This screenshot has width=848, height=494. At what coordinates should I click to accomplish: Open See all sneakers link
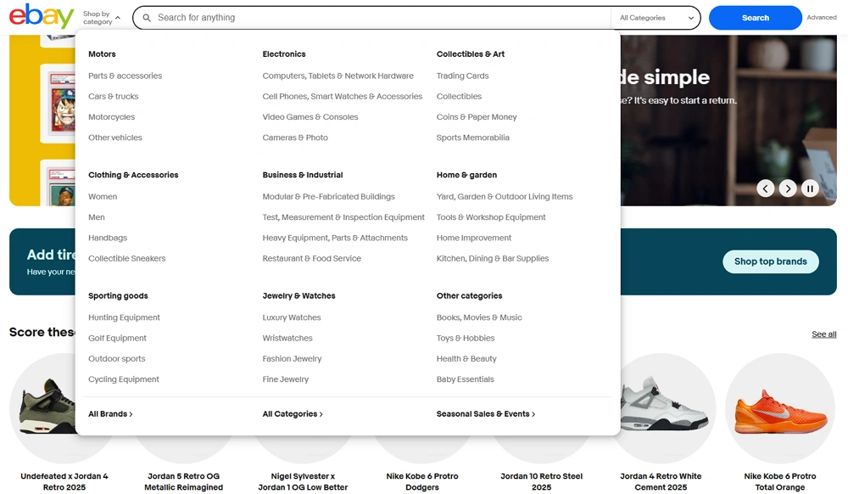[x=823, y=334]
